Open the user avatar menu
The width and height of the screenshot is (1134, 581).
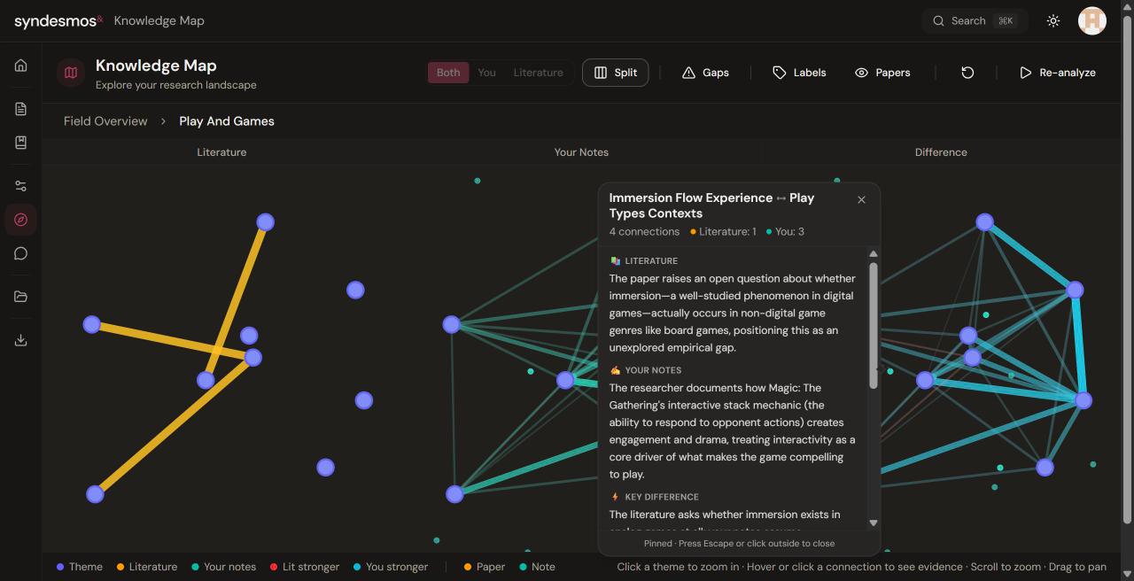[1092, 20]
